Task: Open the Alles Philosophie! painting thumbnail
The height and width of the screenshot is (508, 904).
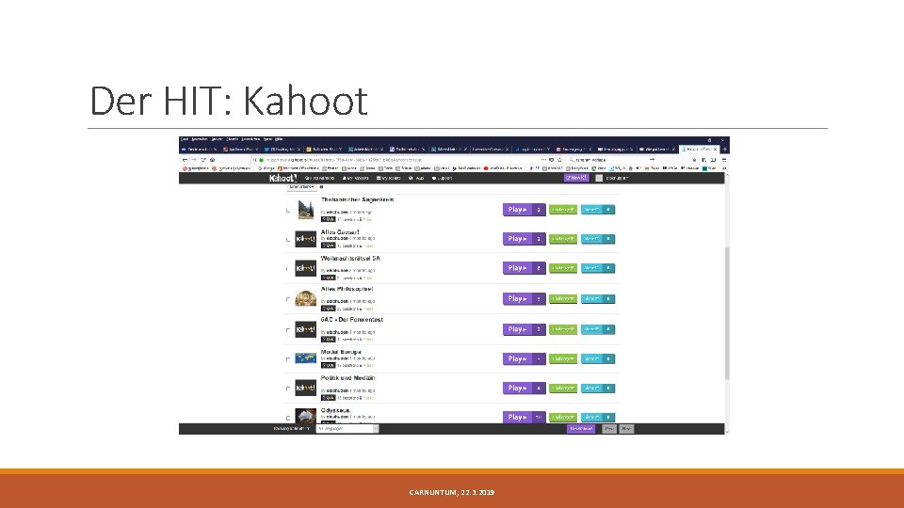Action: point(305,298)
